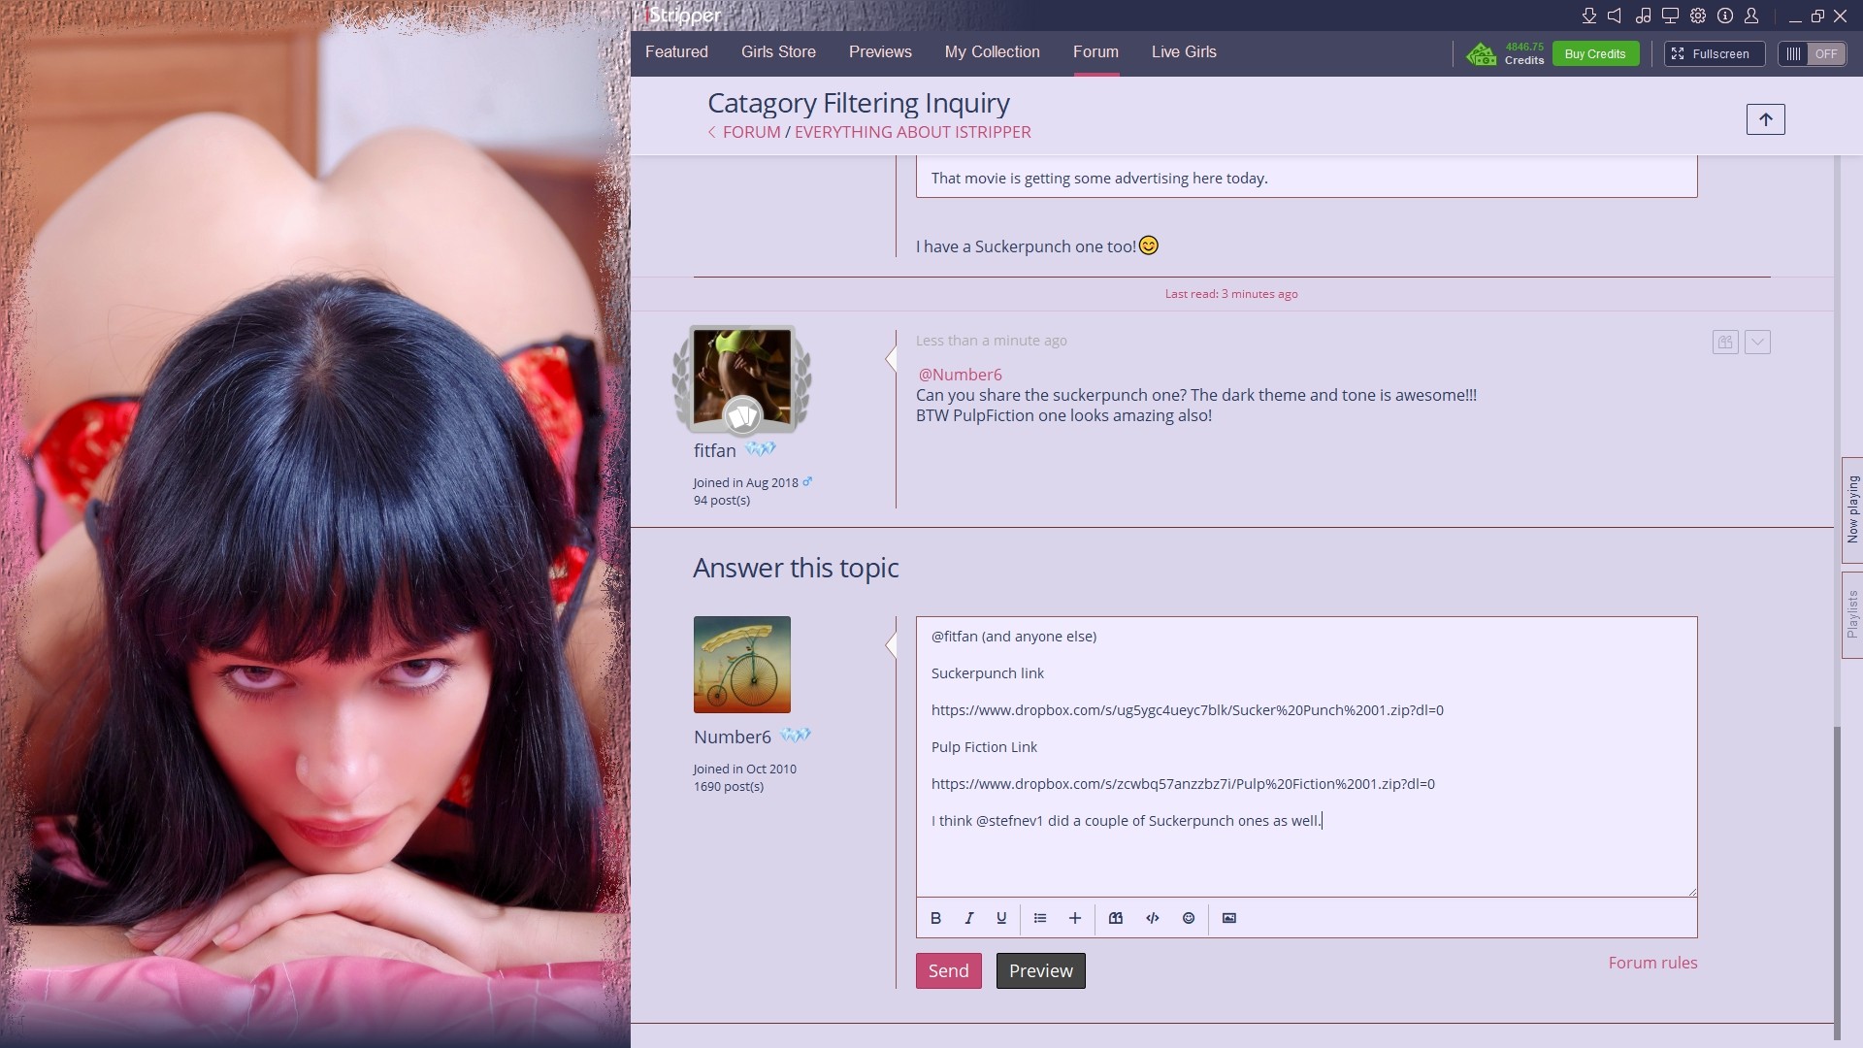This screenshot has height=1048, width=1863.
Task: Open the Forum rules link
Action: 1652,963
